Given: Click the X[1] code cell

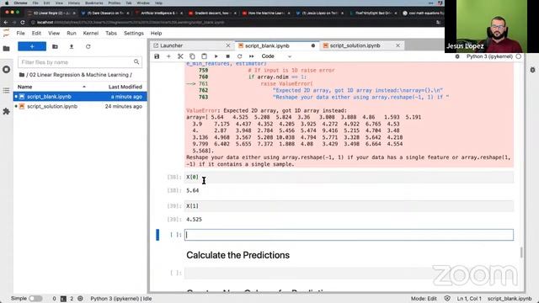Looking at the screenshot, I should 349,206.
